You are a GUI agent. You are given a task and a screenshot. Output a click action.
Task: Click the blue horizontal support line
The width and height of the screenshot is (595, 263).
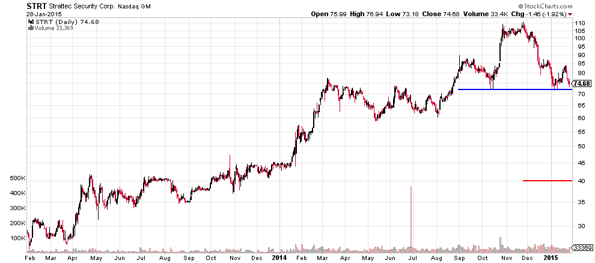click(515, 89)
